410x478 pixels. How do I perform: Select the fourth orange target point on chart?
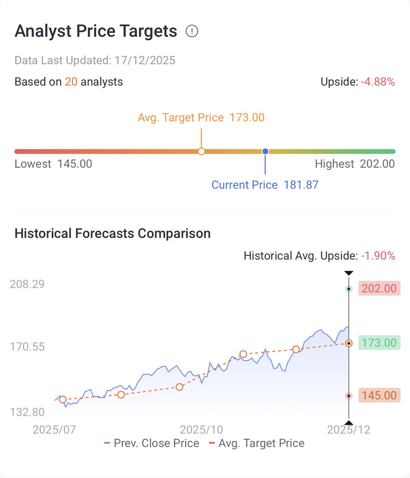243,354
